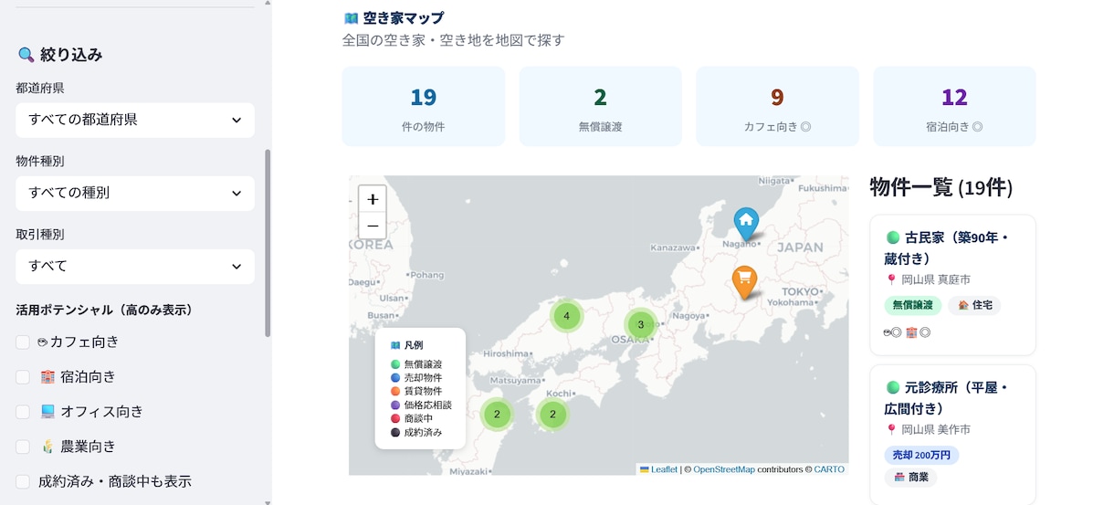Click the カフェ向き stat card showing 9
This screenshot has height=505, width=1114.
tap(777, 106)
